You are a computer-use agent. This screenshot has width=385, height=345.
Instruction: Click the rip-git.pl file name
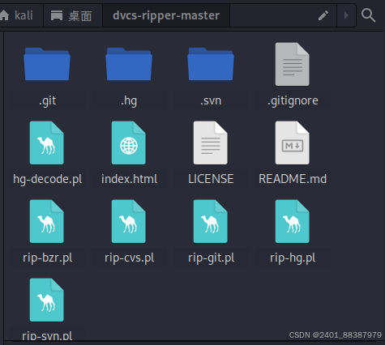pos(212,258)
